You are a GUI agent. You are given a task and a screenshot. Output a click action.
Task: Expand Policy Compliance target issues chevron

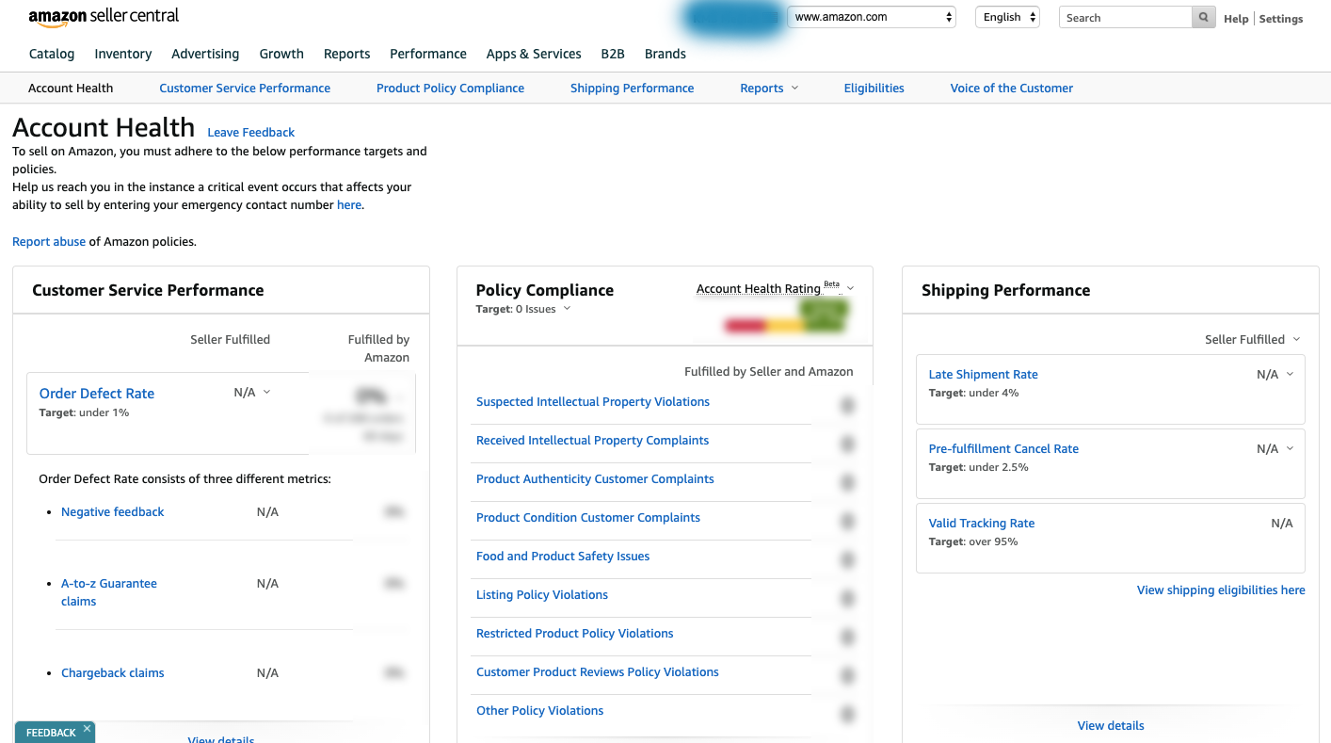[567, 309]
